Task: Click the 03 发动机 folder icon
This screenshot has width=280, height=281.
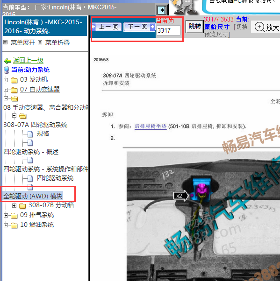Action: tap(14, 80)
